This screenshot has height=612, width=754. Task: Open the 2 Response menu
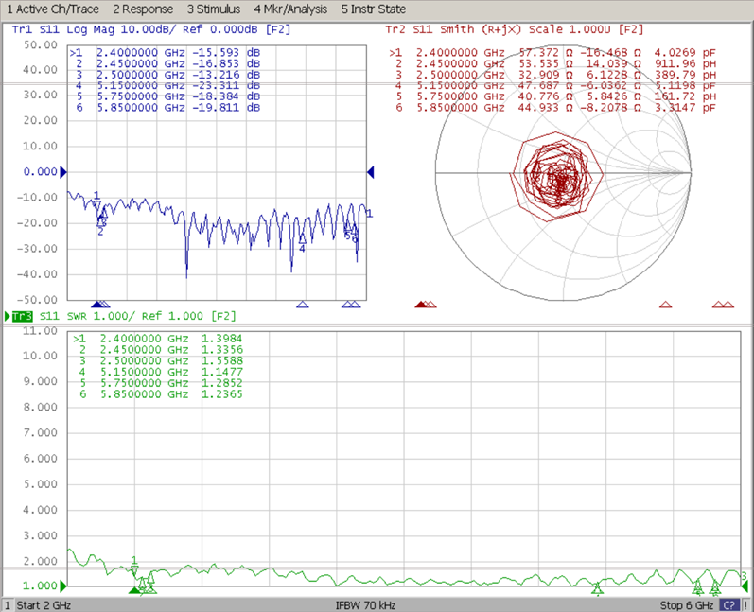tap(143, 9)
